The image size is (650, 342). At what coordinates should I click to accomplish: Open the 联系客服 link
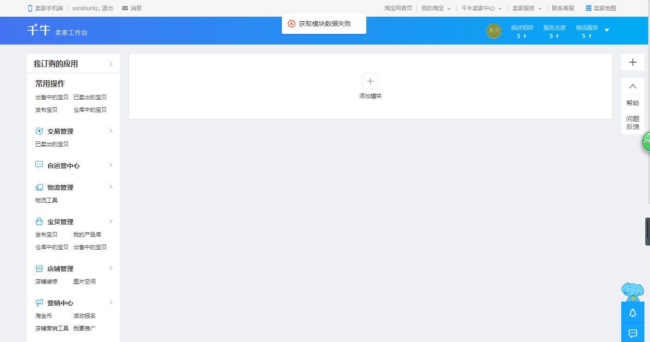tap(563, 8)
